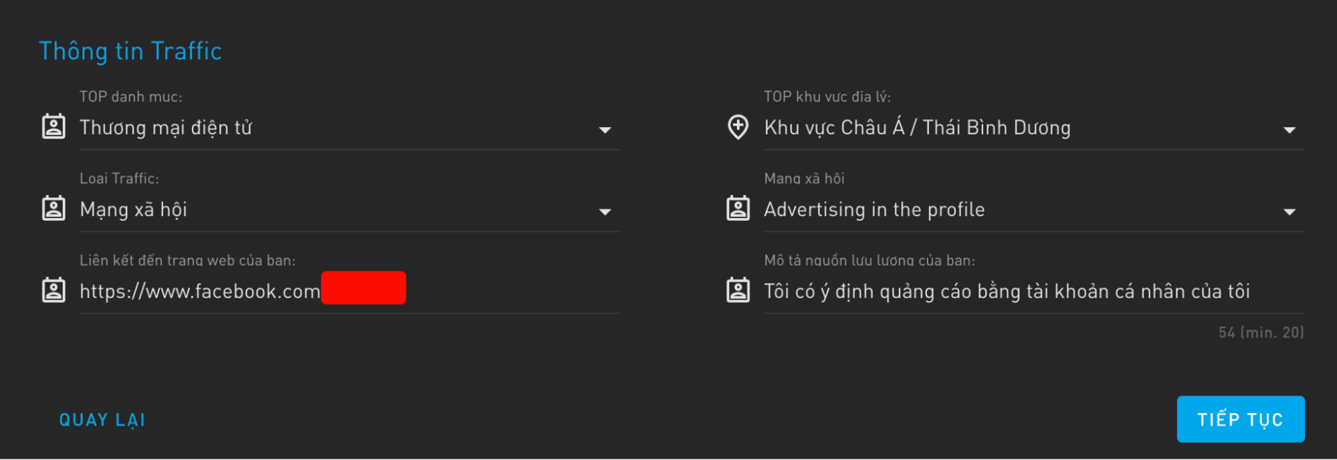1337x460 pixels.
Task: Expand the TOP khu vực địa lý dropdown arrow
Action: click(1289, 130)
